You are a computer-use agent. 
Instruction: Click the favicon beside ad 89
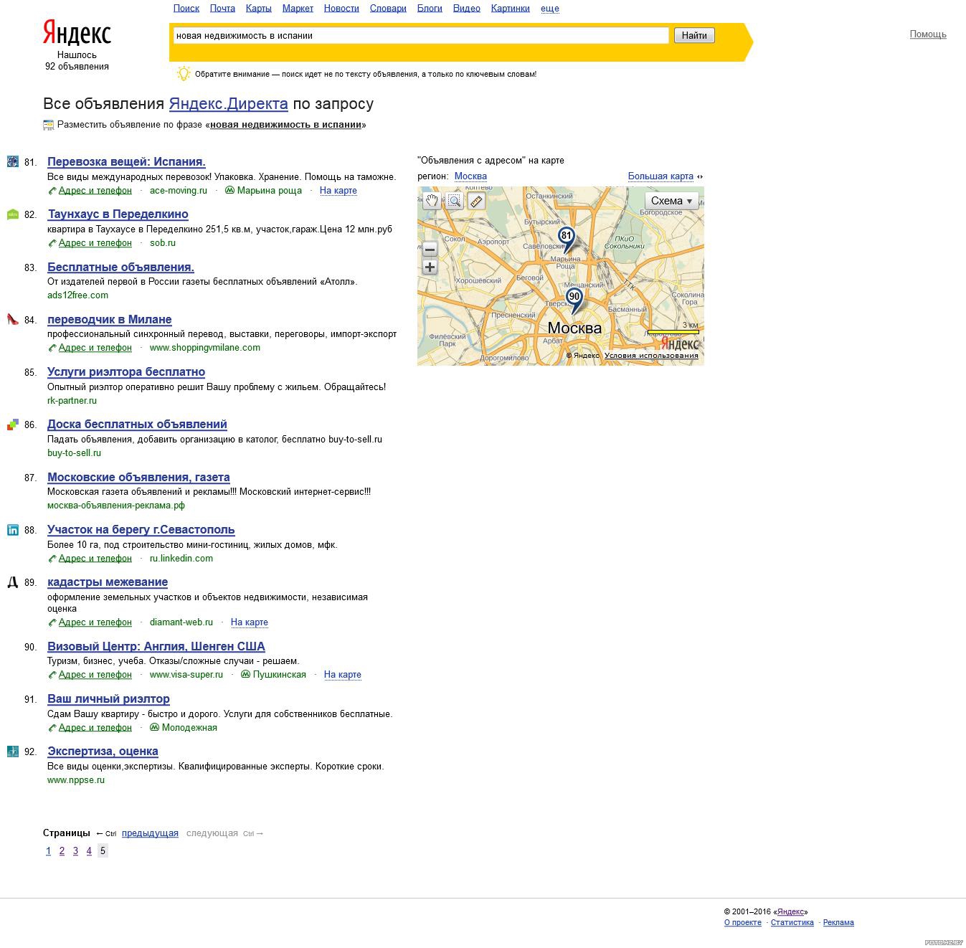(13, 582)
